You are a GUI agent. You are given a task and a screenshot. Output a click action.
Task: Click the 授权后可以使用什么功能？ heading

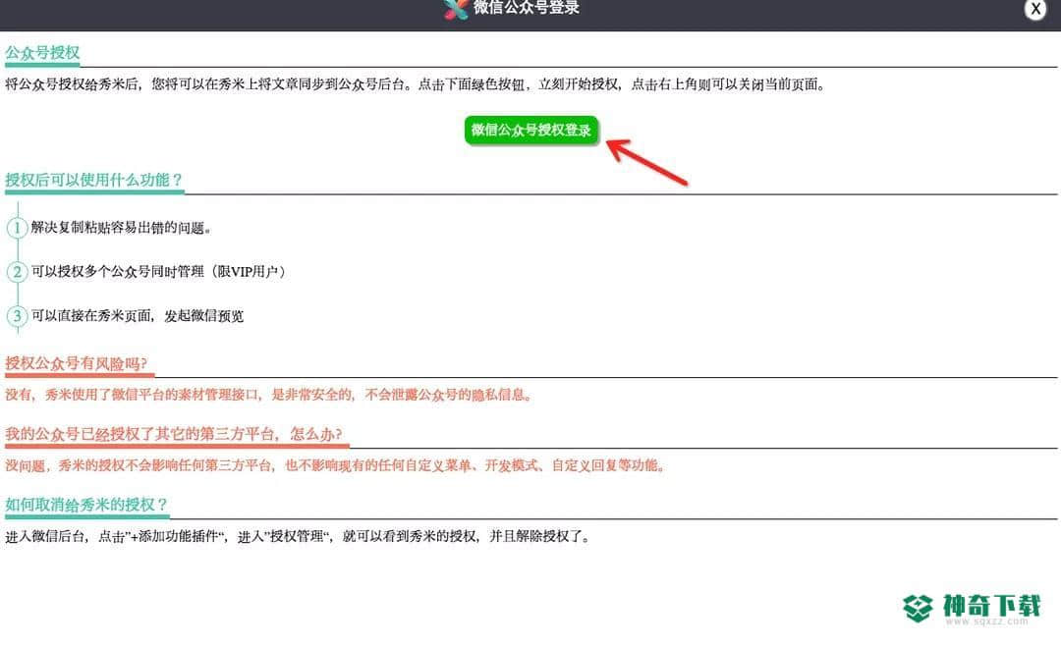pos(94,180)
